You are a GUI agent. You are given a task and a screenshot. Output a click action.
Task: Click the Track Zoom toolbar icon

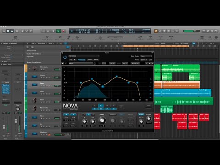pyautogui.click(x=16, y=38)
